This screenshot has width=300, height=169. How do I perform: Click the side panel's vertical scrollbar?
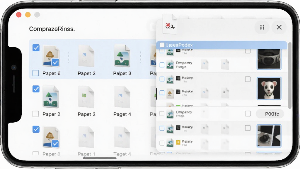point(290,75)
